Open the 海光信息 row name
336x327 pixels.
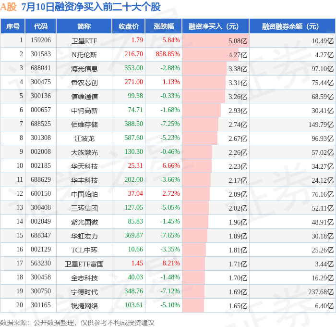click(84, 68)
